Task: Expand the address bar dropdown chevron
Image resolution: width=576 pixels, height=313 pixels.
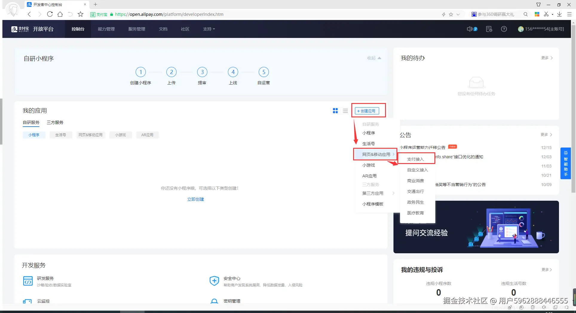Action: click(458, 14)
